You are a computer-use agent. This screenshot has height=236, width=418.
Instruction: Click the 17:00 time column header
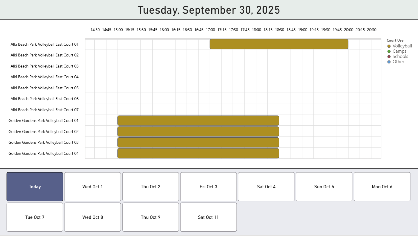(x=210, y=29)
